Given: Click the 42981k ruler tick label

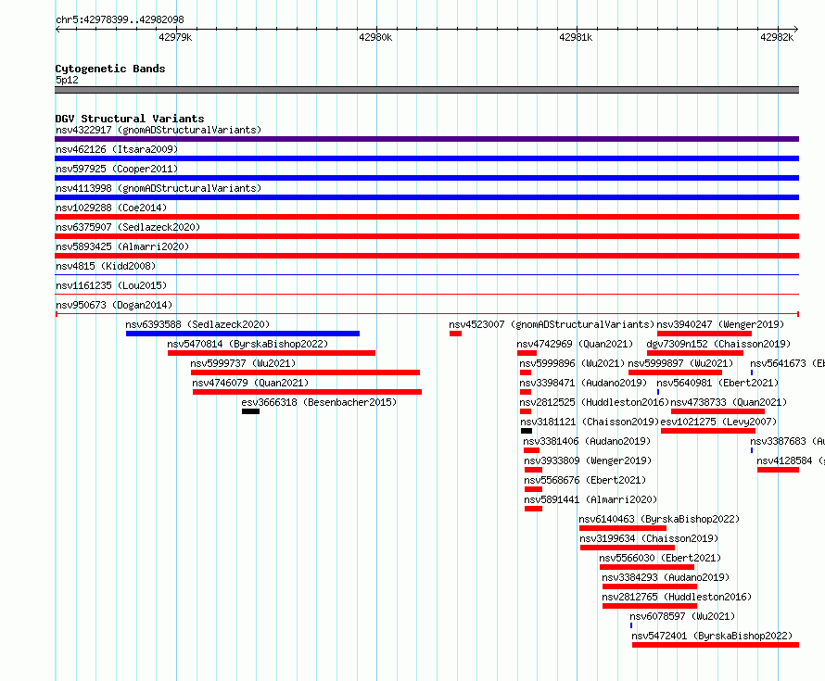Looking at the screenshot, I should click(x=576, y=37).
